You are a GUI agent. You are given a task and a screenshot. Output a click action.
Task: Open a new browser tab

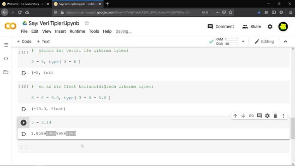[107, 4]
